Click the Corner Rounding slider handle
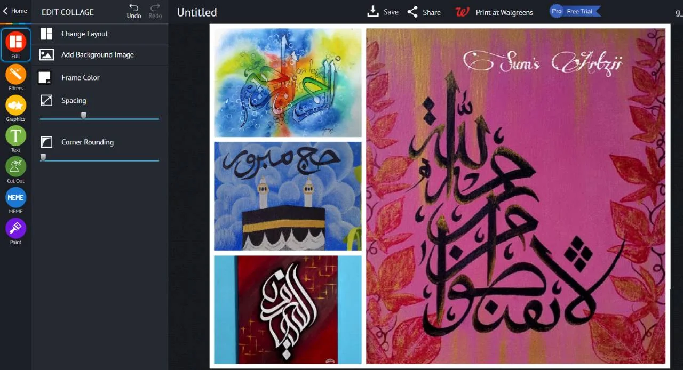This screenshot has height=370, width=683. click(x=43, y=157)
